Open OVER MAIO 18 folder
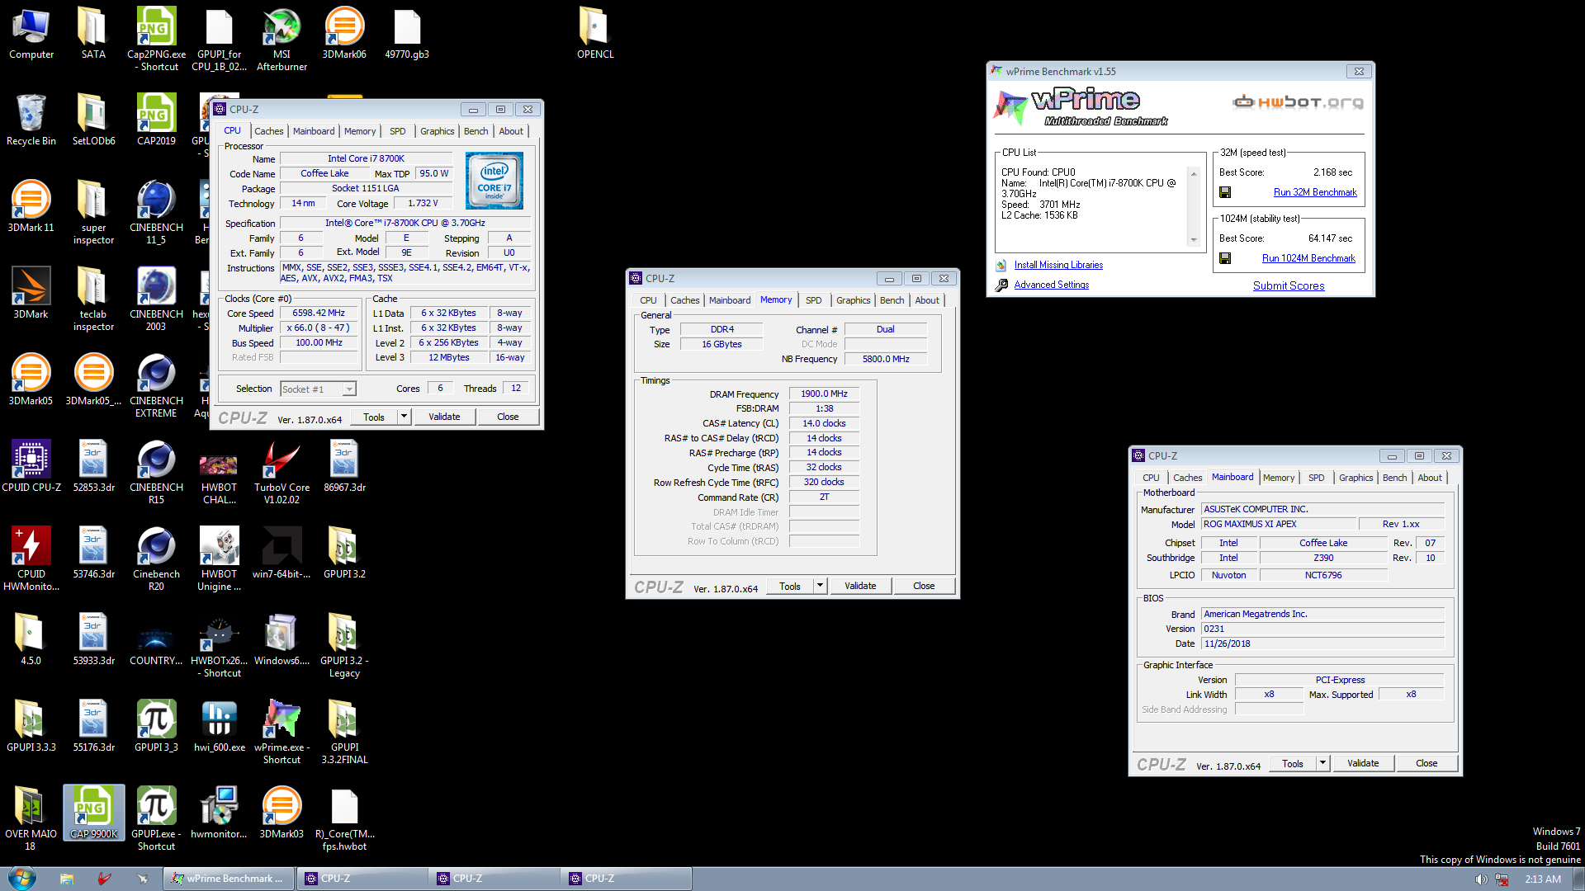Image resolution: width=1585 pixels, height=891 pixels. tap(31, 819)
